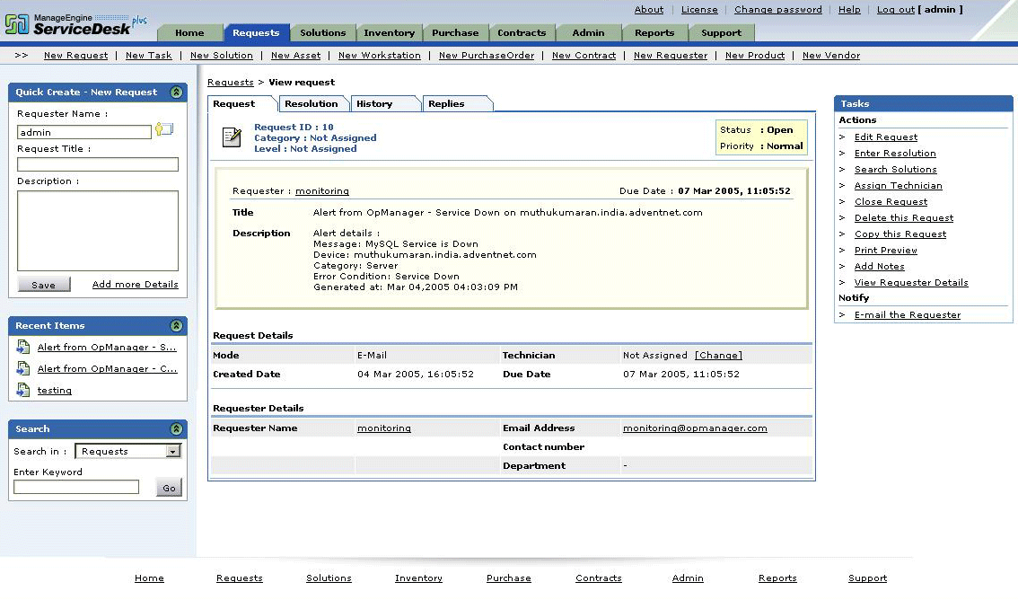Click icon beside 'Alert from OpManager - C...'

(23, 368)
